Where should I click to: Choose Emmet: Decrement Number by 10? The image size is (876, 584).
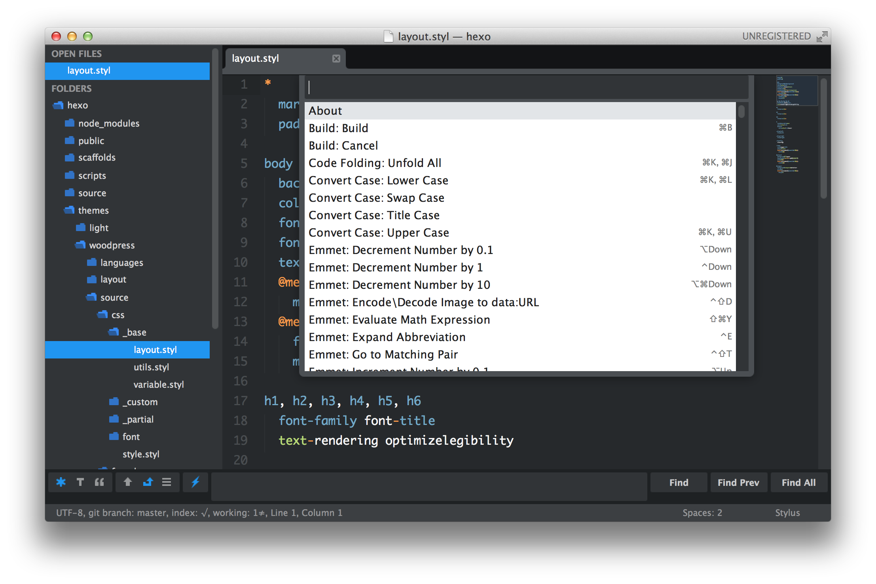(x=520, y=285)
